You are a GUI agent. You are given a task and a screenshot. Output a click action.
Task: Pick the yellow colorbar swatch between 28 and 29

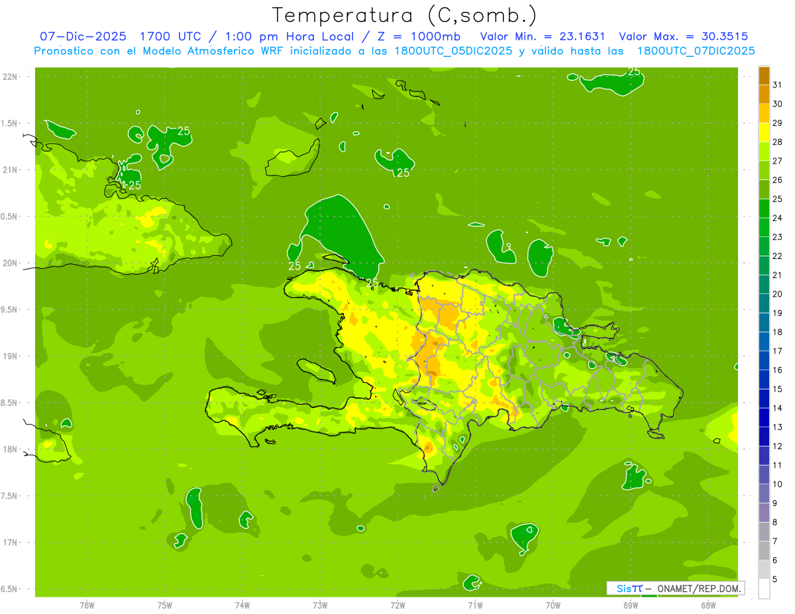click(x=764, y=132)
